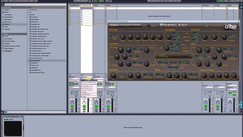The height and width of the screenshot is (137, 243).
Task: Choose Computer Keyboard from MIDI From menu
Action: pyautogui.click(x=87, y=90)
